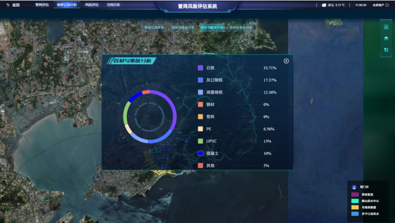Click the 17.37% value
Viewport: 395px width, 223px height.
tap(270, 80)
